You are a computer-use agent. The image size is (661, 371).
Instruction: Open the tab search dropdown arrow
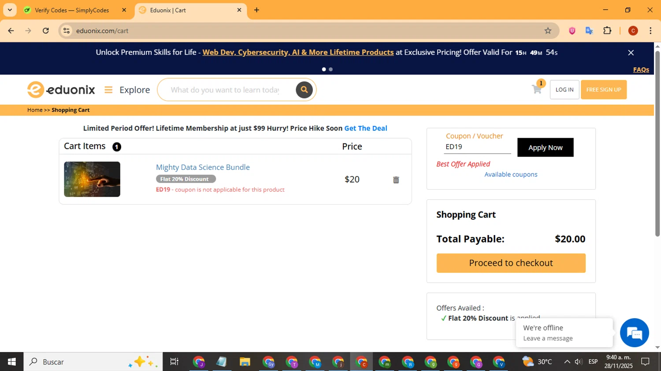click(10, 10)
